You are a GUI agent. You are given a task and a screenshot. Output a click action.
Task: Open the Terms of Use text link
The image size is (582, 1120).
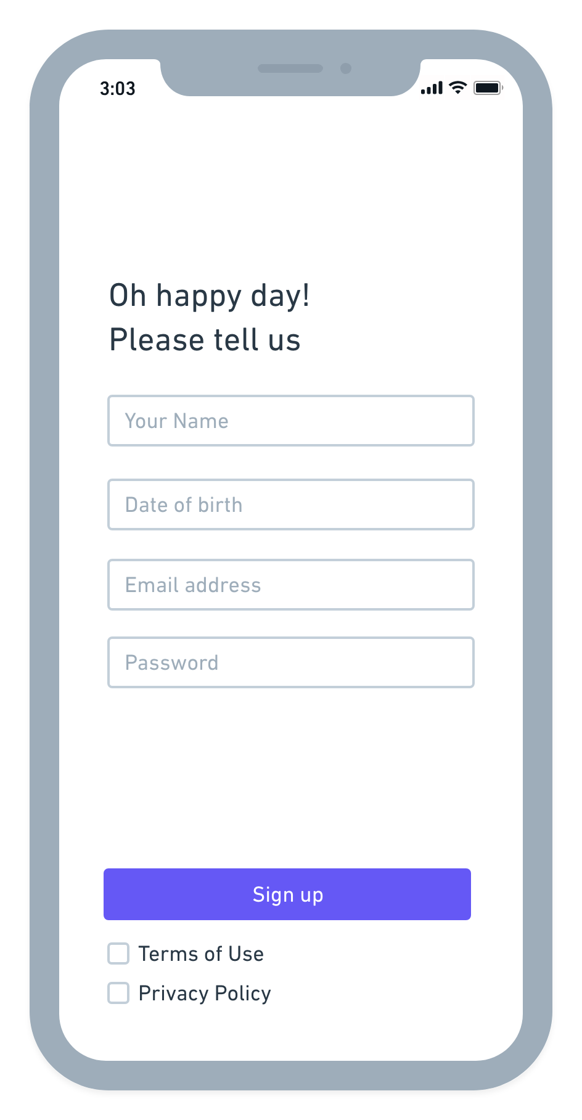click(x=201, y=954)
